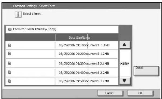Viewport: 162px width, 99px height.
Task: Cancel the form selection
Action: tap(110, 93)
